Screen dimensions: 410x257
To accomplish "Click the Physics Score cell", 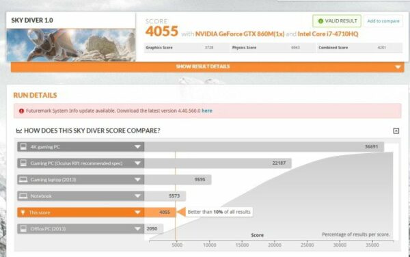I will tap(273, 48).
